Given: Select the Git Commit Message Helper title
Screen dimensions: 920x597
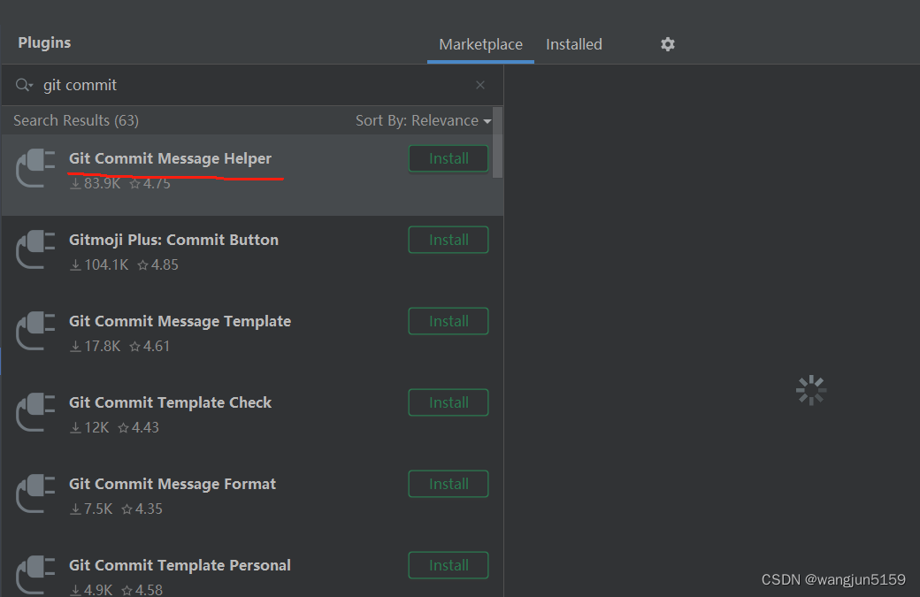Looking at the screenshot, I should pos(170,158).
